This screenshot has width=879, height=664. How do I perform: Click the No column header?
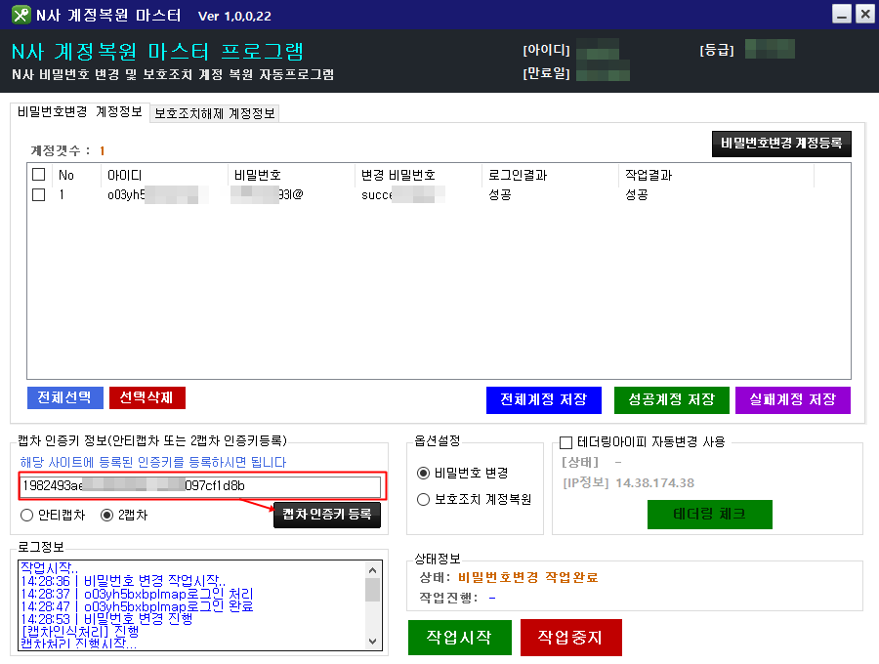pos(76,175)
